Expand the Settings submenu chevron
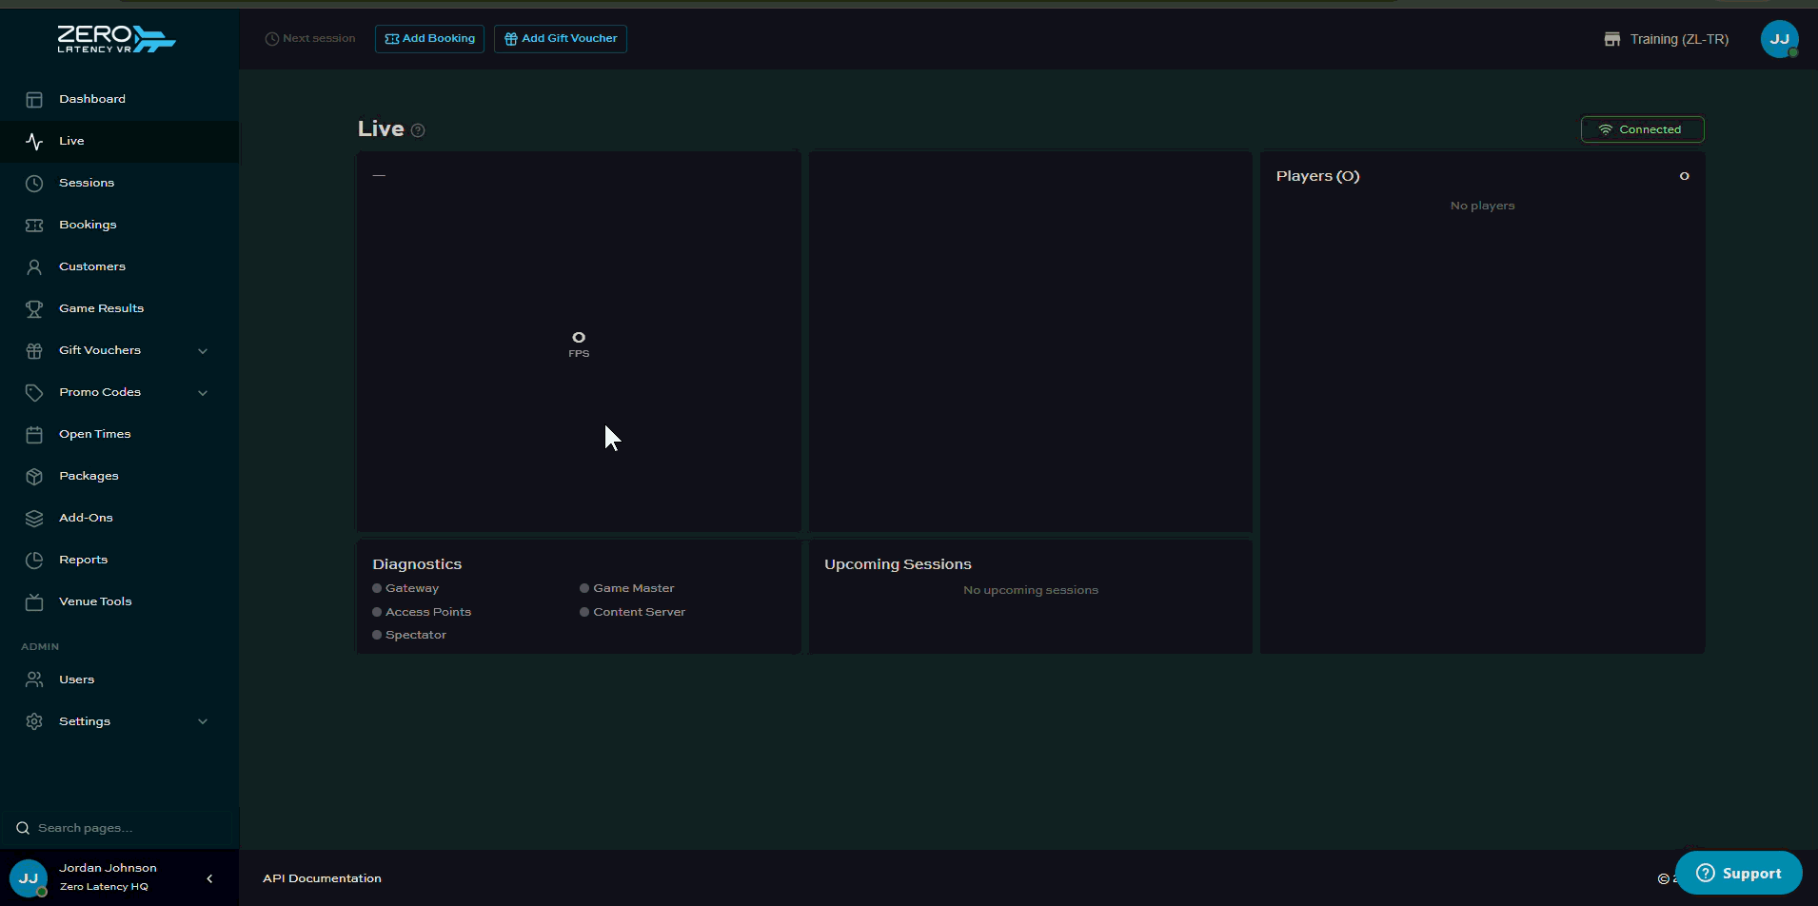 click(x=203, y=722)
